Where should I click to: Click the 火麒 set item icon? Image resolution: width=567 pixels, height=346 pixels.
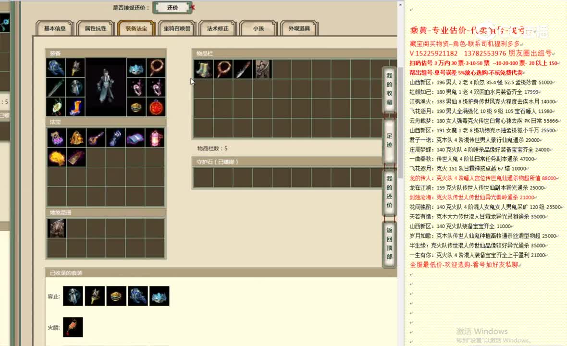[73, 327]
